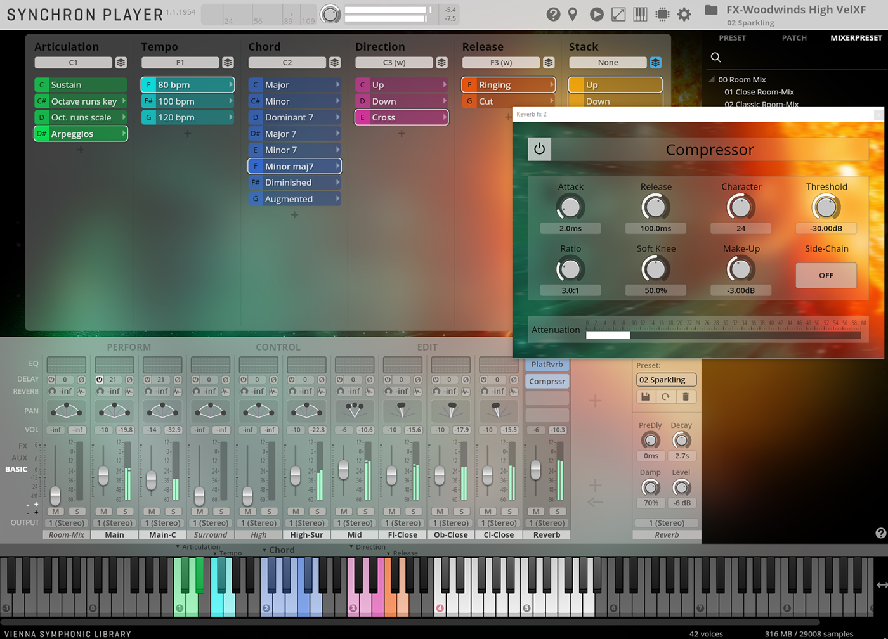
Task: Select the PRESET tab in the browser
Action: click(x=733, y=38)
